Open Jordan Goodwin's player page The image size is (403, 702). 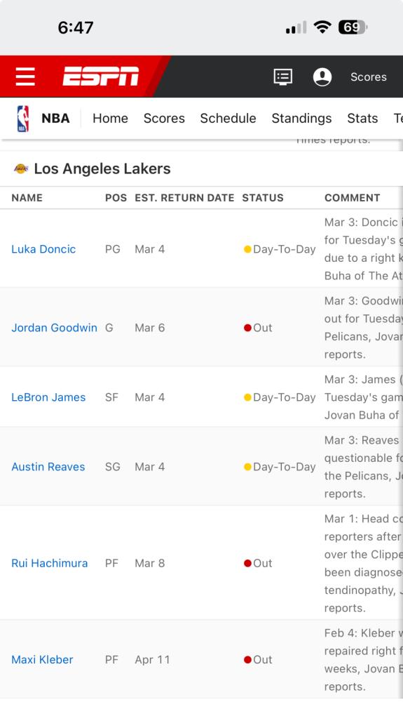(54, 328)
